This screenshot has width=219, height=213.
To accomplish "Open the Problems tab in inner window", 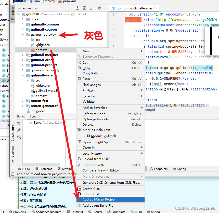I will (44, 169).
